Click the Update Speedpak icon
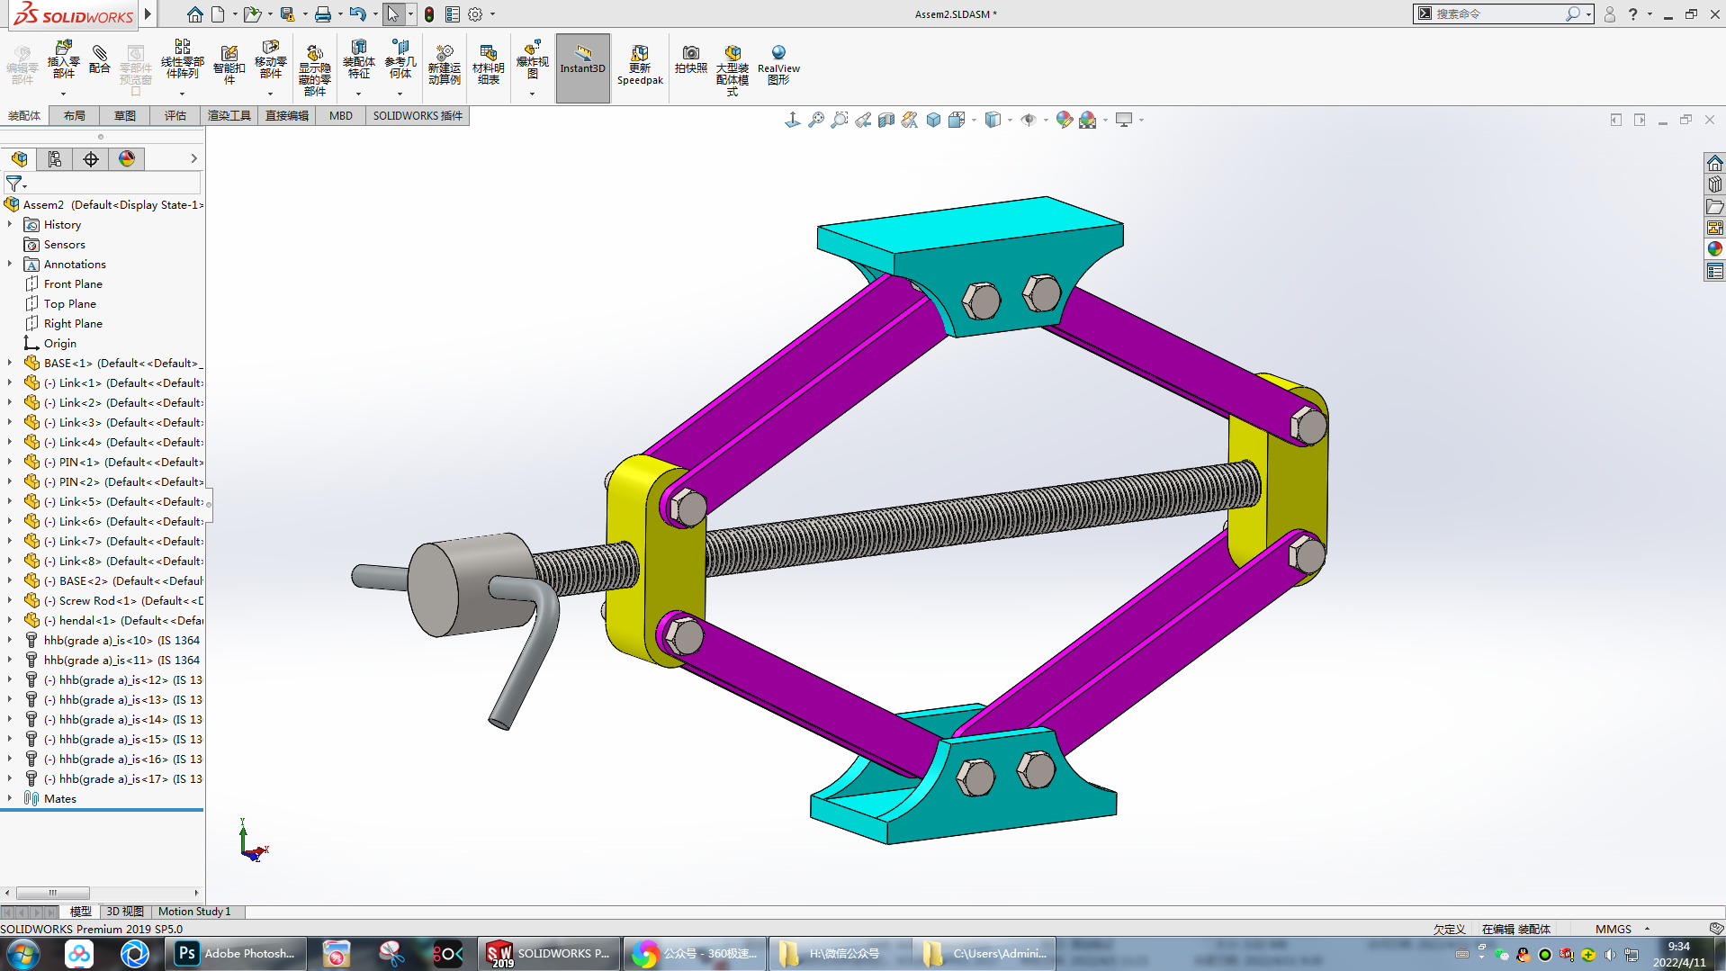Viewport: 1726px width, 971px height. click(640, 65)
